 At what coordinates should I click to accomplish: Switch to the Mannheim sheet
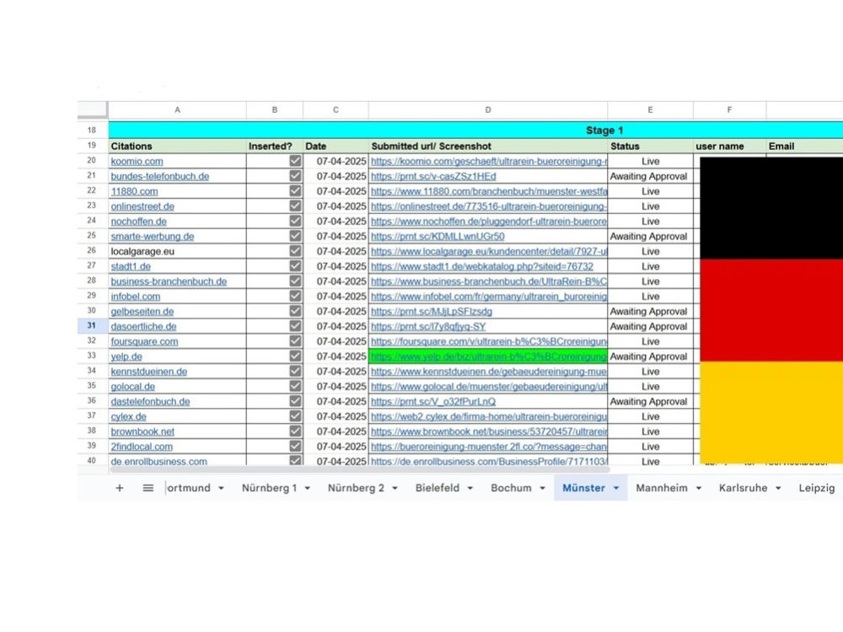[661, 488]
